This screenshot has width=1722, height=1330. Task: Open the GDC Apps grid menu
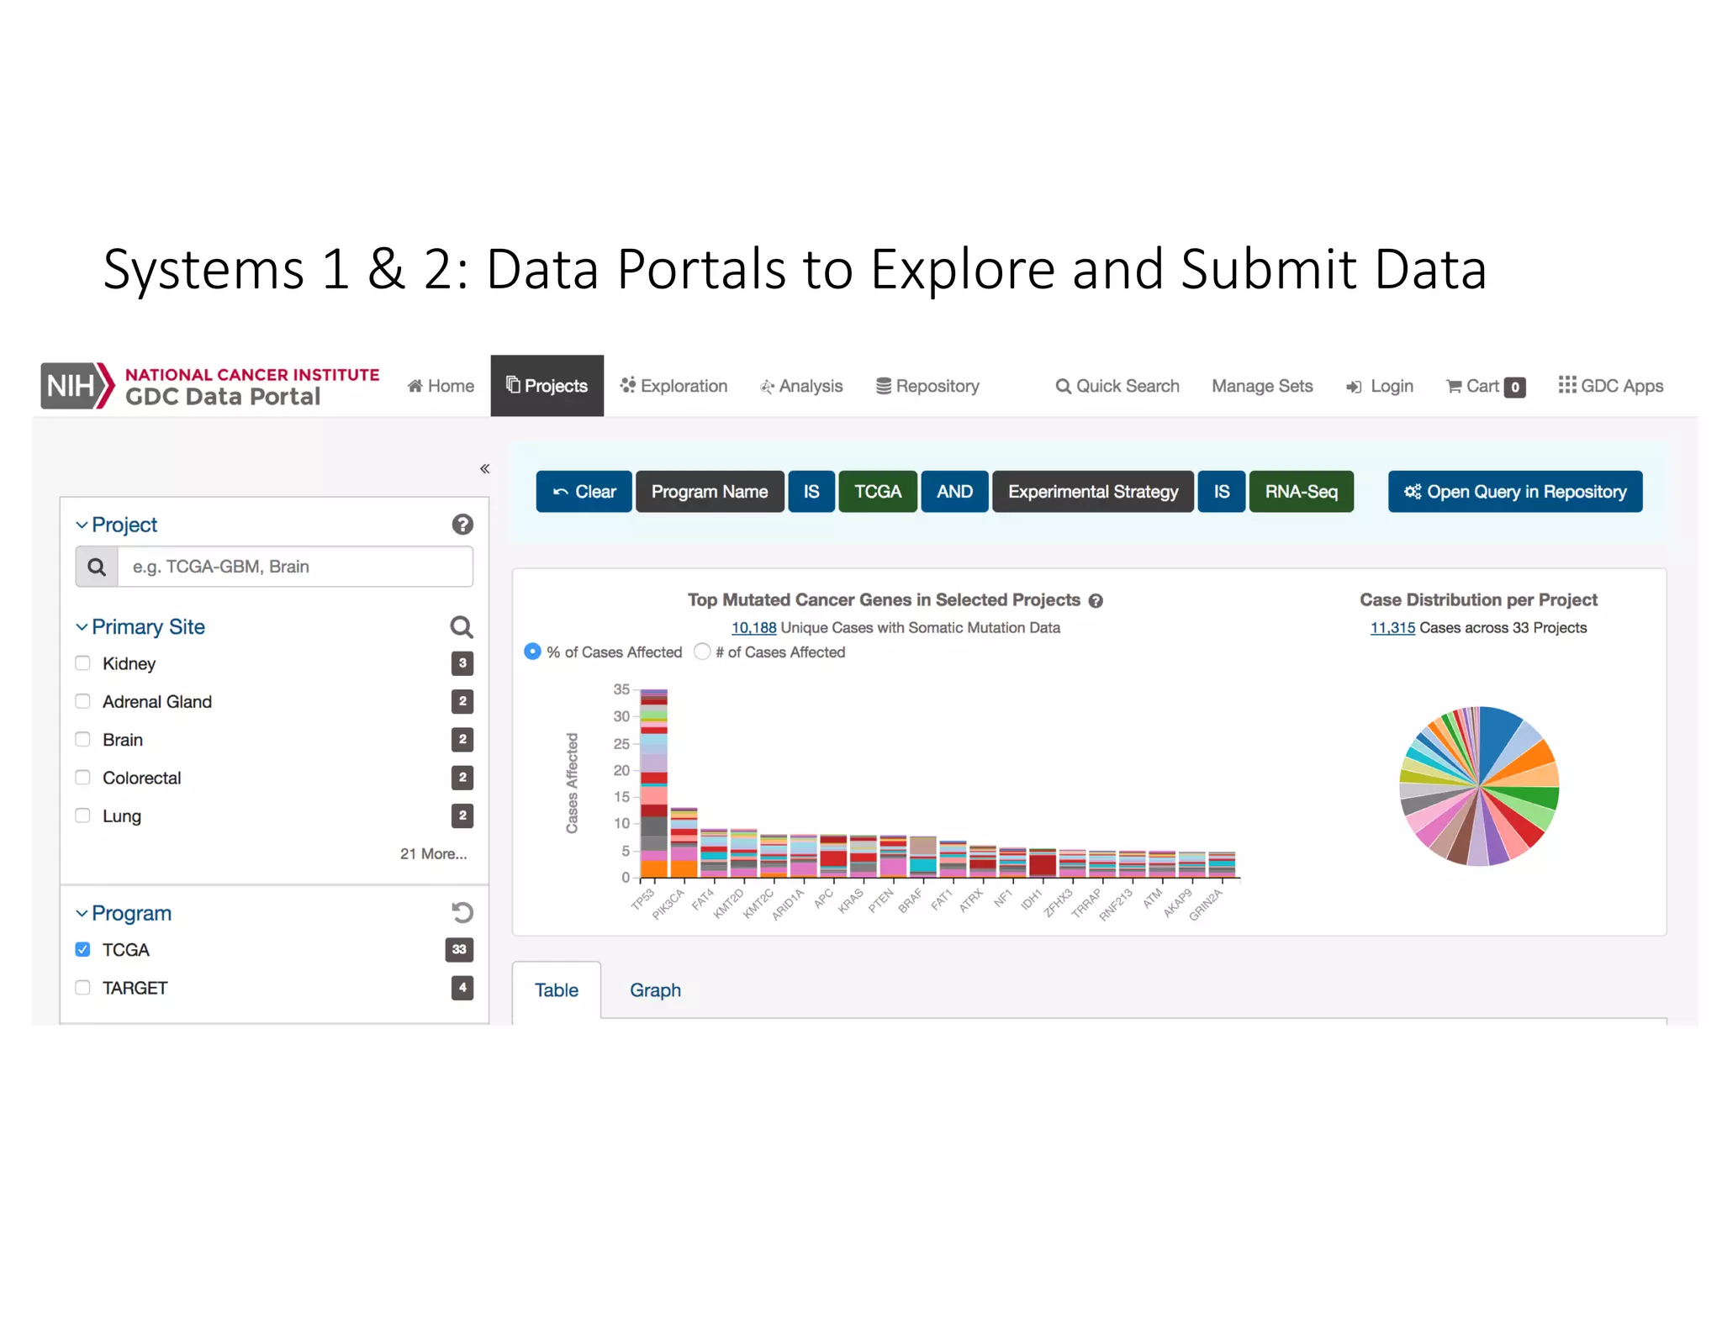click(x=1610, y=386)
